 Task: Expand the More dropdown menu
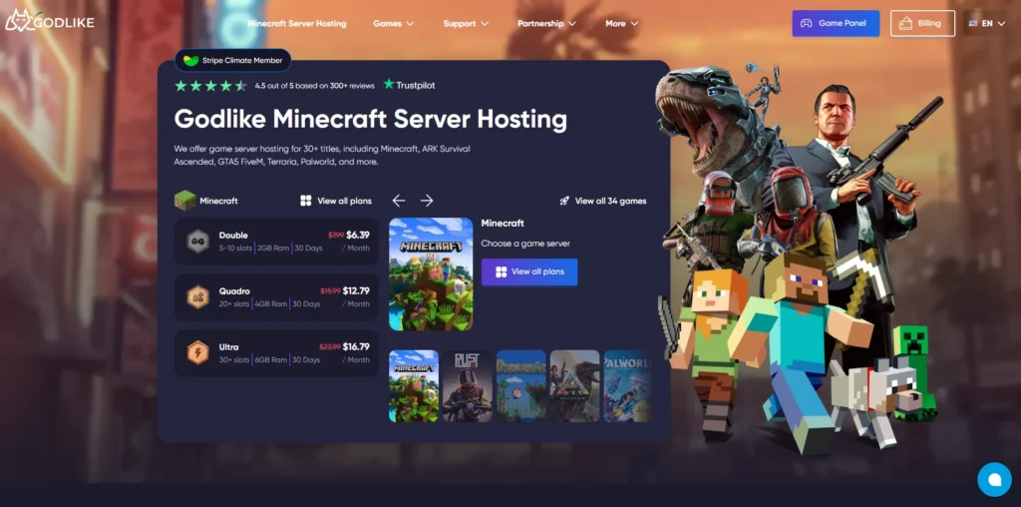coord(621,24)
